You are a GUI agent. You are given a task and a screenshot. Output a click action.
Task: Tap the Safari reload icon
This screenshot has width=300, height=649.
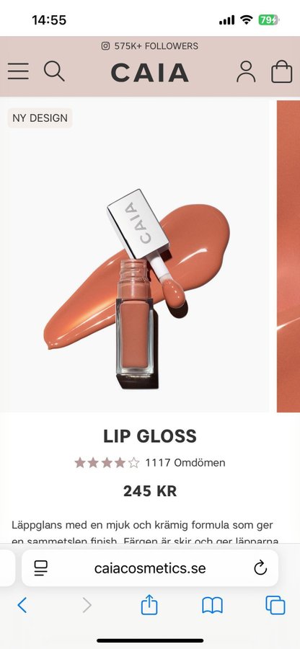pyautogui.click(x=260, y=568)
